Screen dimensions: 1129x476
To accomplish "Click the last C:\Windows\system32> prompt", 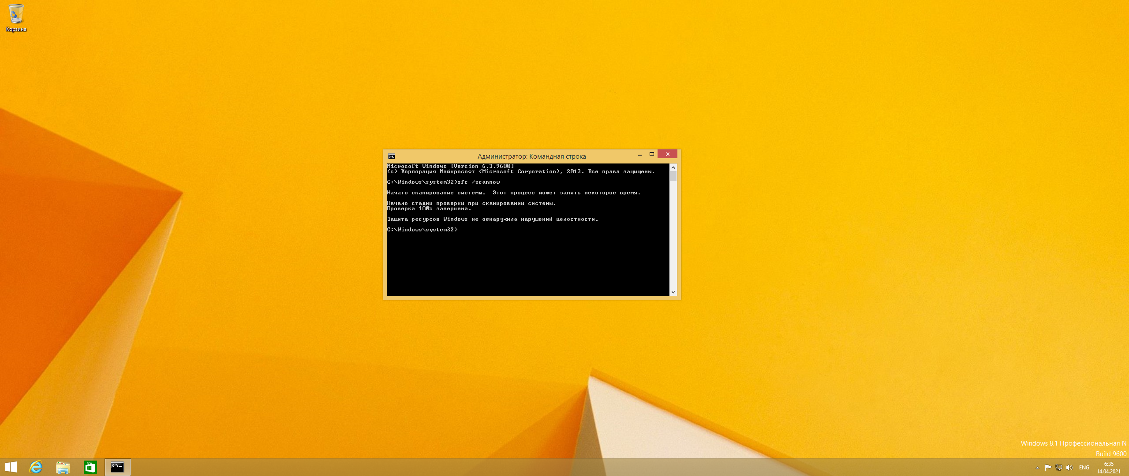I will pos(422,230).
